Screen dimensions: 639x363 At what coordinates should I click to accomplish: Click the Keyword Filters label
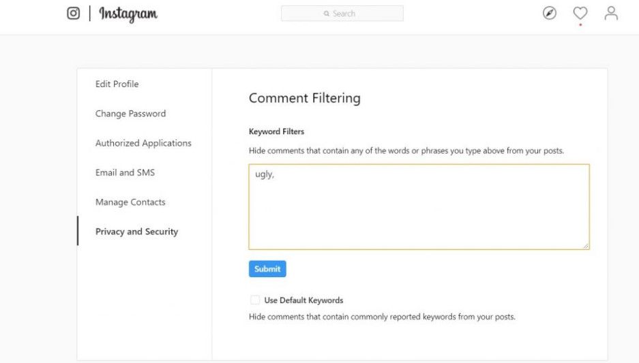(276, 131)
